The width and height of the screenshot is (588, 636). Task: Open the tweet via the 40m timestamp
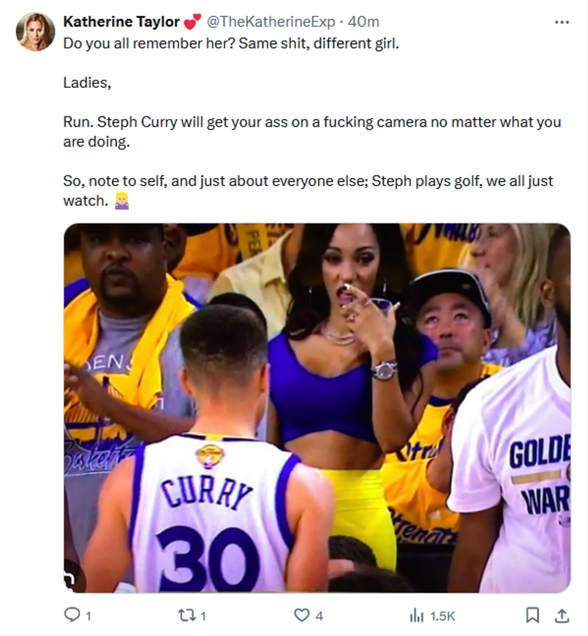(363, 22)
